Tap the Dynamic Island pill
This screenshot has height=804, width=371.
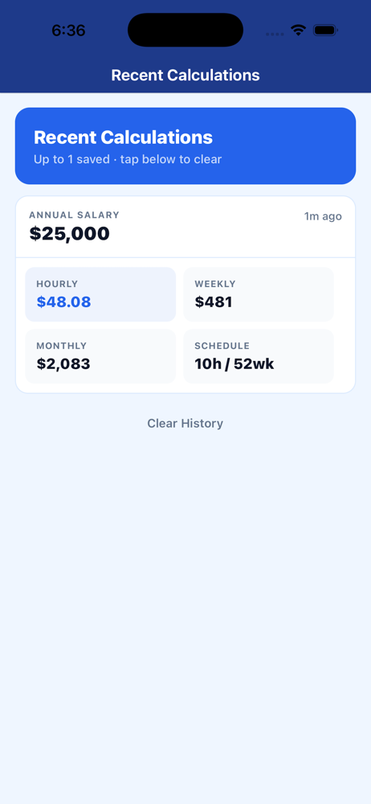click(x=185, y=30)
